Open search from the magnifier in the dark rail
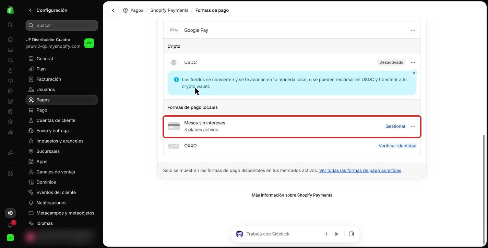Image resolution: width=488 pixels, height=248 pixels. 10,25
